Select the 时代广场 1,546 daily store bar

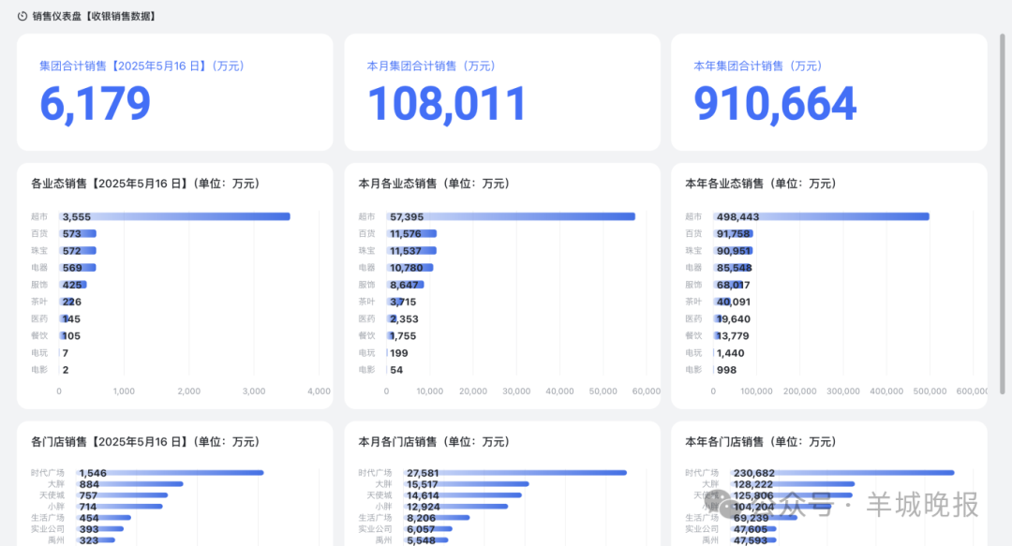point(171,473)
